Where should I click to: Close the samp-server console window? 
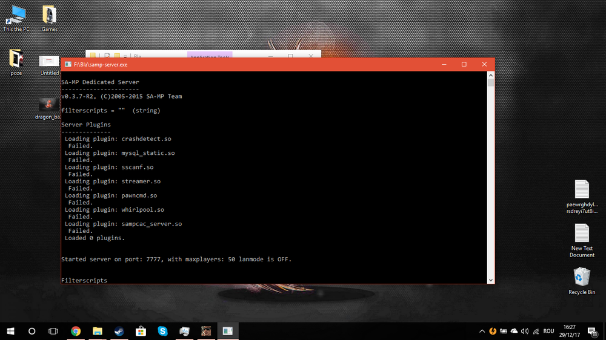[484, 65]
